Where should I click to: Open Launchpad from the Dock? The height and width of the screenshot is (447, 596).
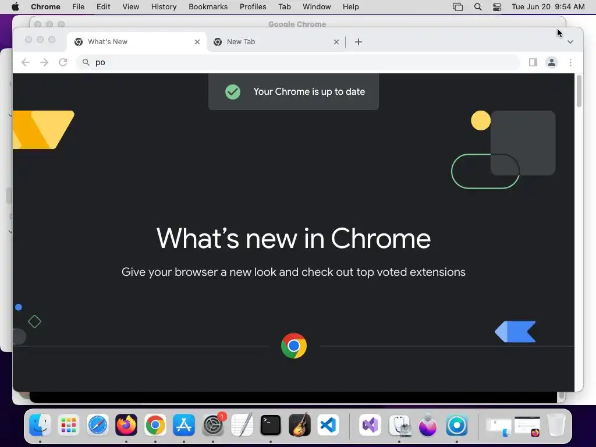click(x=69, y=425)
